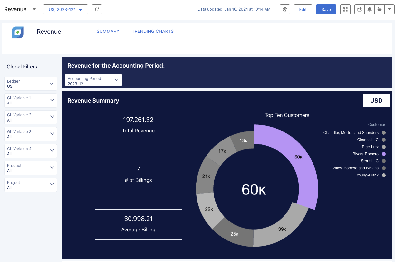395x262 pixels.
Task: Click the Charles LLC legend dot
Action: pos(383,140)
